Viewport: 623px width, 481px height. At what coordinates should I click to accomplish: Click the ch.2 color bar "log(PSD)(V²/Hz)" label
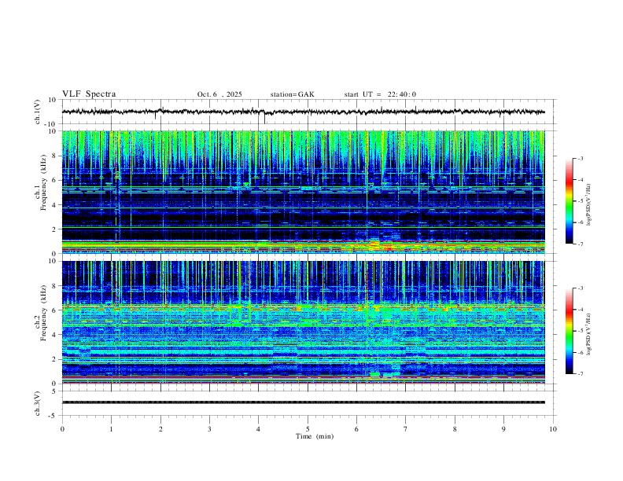(589, 334)
